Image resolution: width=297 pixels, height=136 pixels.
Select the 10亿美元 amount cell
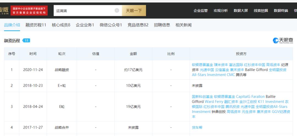click(x=133, y=86)
